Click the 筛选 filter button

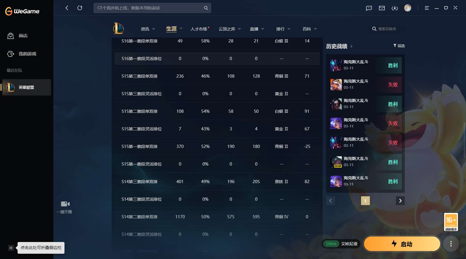[x=399, y=46]
